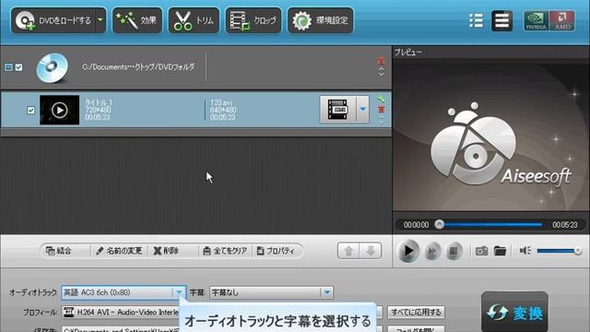The image size is (590, 332).
Task: Move item up with arrow button
Action: (348, 251)
